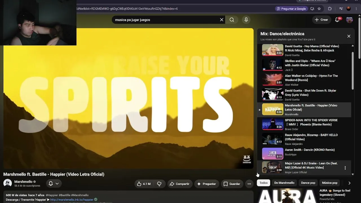This screenshot has width=361, height=203.
Task: Click 'Aaron Smith - Dancin (KRONO Remix)' title
Action: tap(310, 150)
